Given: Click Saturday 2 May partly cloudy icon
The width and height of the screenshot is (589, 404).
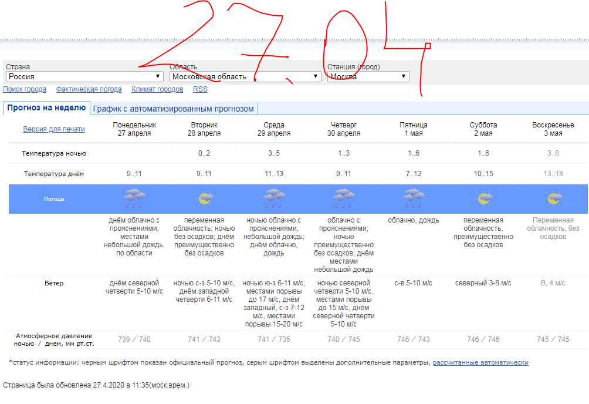Looking at the screenshot, I should (x=483, y=198).
